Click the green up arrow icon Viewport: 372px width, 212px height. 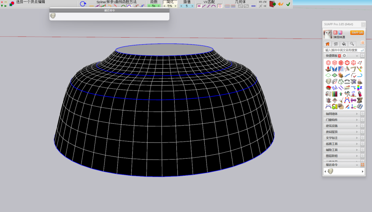click(x=341, y=94)
